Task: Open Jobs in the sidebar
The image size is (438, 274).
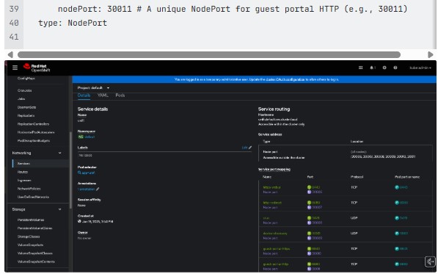Action: point(21,99)
